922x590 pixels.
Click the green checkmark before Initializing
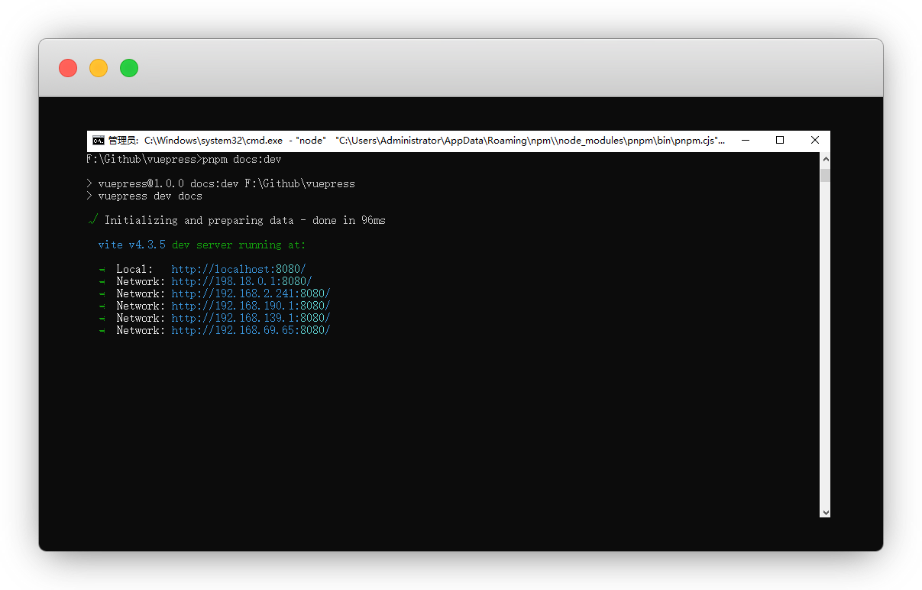[x=92, y=220]
